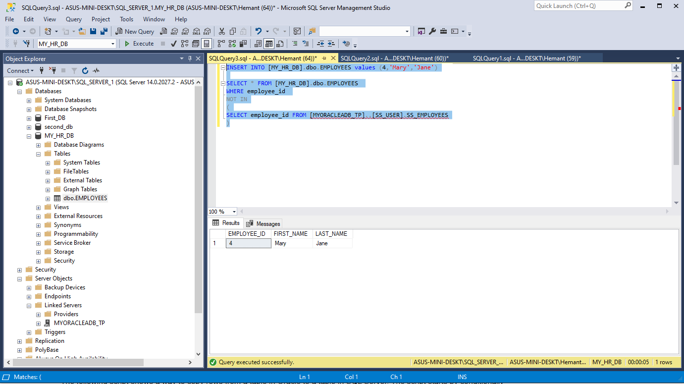The image size is (684, 384).
Task: Toggle Include Client Statistics
Action: pos(243,44)
